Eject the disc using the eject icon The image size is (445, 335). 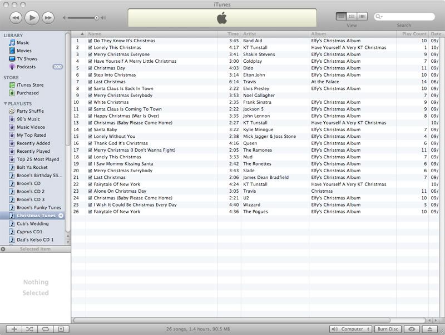coord(430,329)
